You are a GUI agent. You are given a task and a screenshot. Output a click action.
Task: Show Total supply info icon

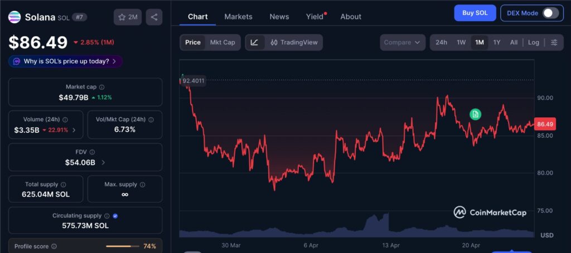point(64,185)
